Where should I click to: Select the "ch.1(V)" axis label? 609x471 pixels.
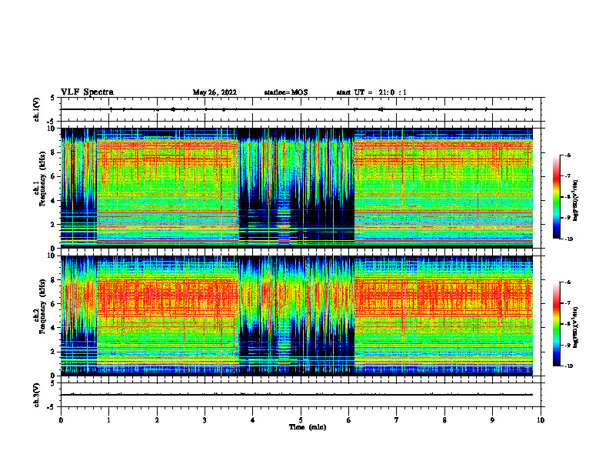[x=37, y=109]
